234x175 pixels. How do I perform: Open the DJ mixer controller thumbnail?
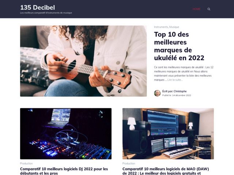tap(66, 134)
